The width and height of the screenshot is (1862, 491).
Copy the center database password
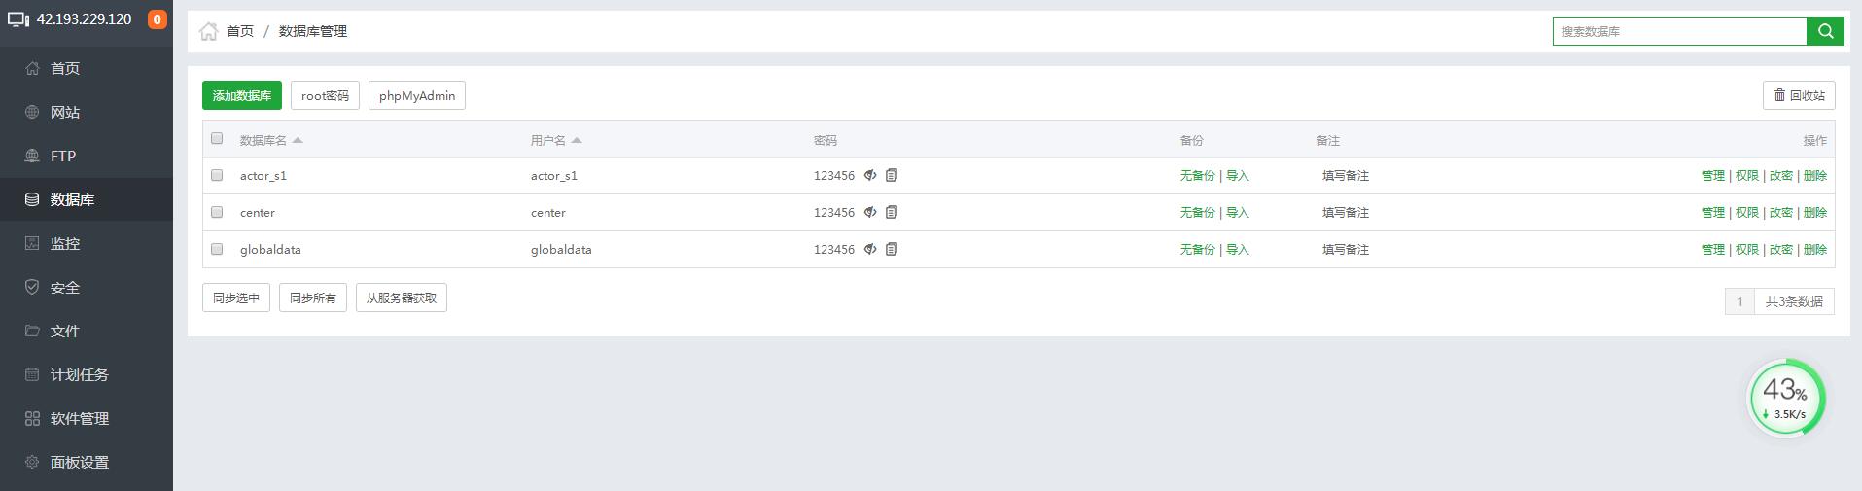coord(892,212)
